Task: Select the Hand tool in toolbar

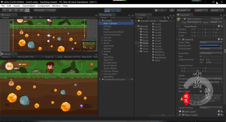Action: pos(5,10)
